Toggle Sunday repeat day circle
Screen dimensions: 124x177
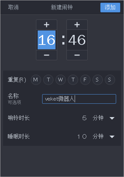(x=110, y=80)
